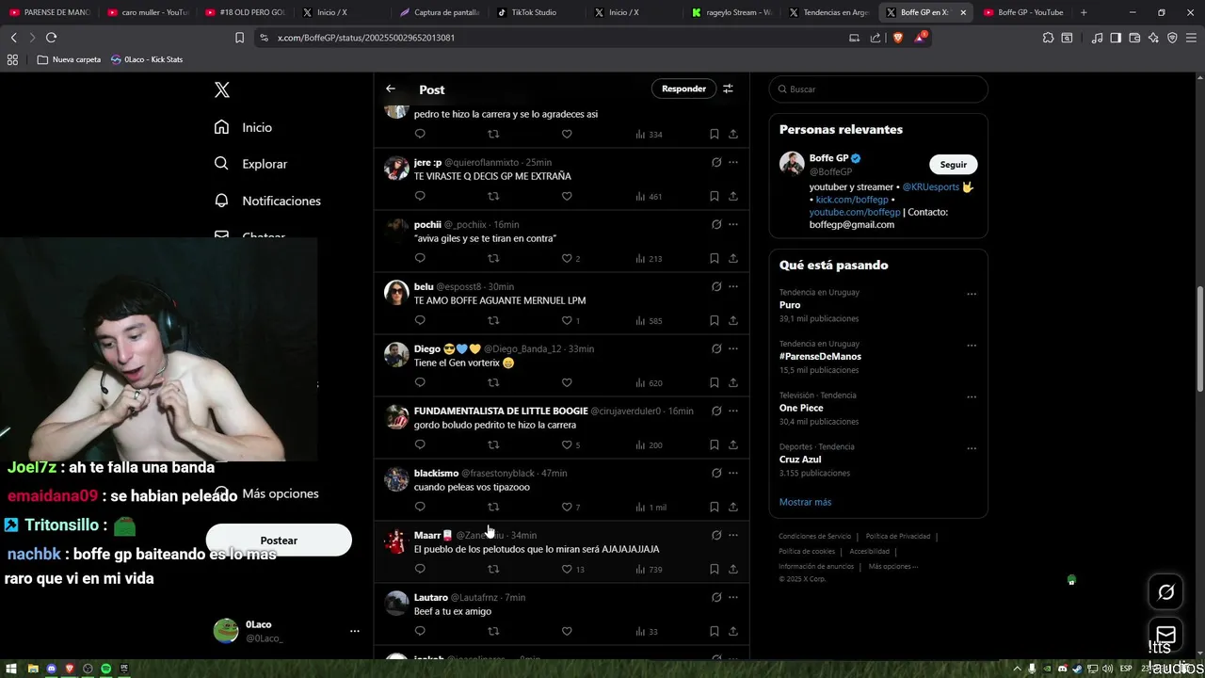Close the Boffe GP en X tab
The height and width of the screenshot is (678, 1205).
click(963, 12)
